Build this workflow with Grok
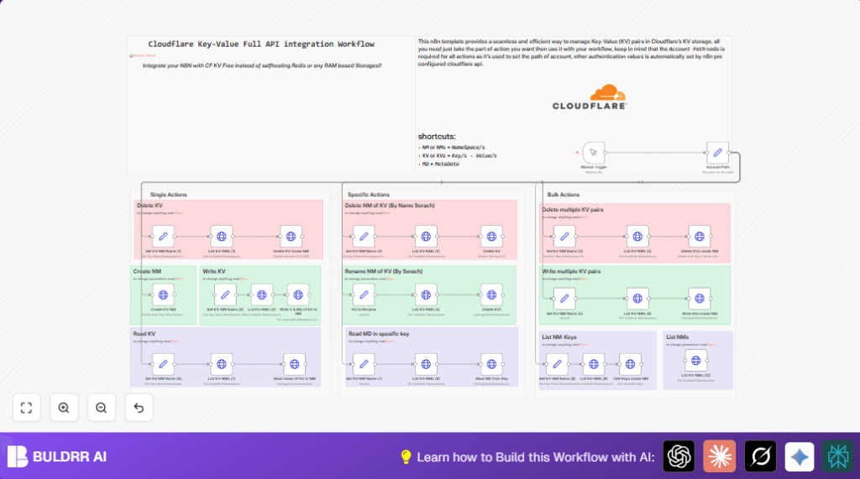860x479 pixels. coord(760,456)
